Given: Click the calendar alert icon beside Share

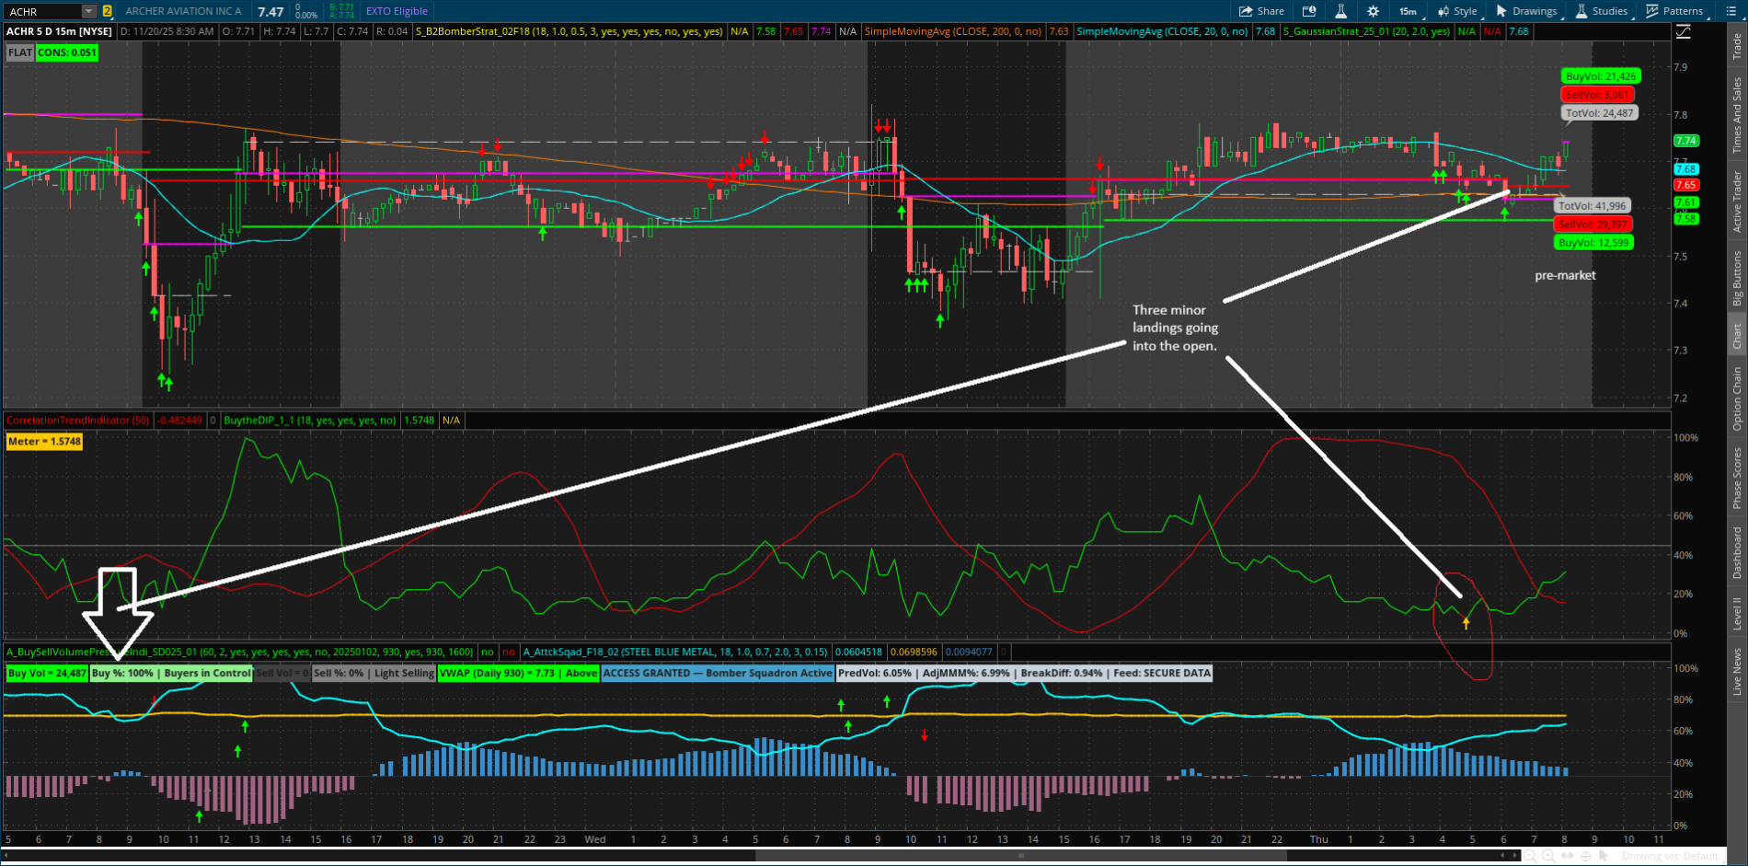Looking at the screenshot, I should (x=1309, y=11).
